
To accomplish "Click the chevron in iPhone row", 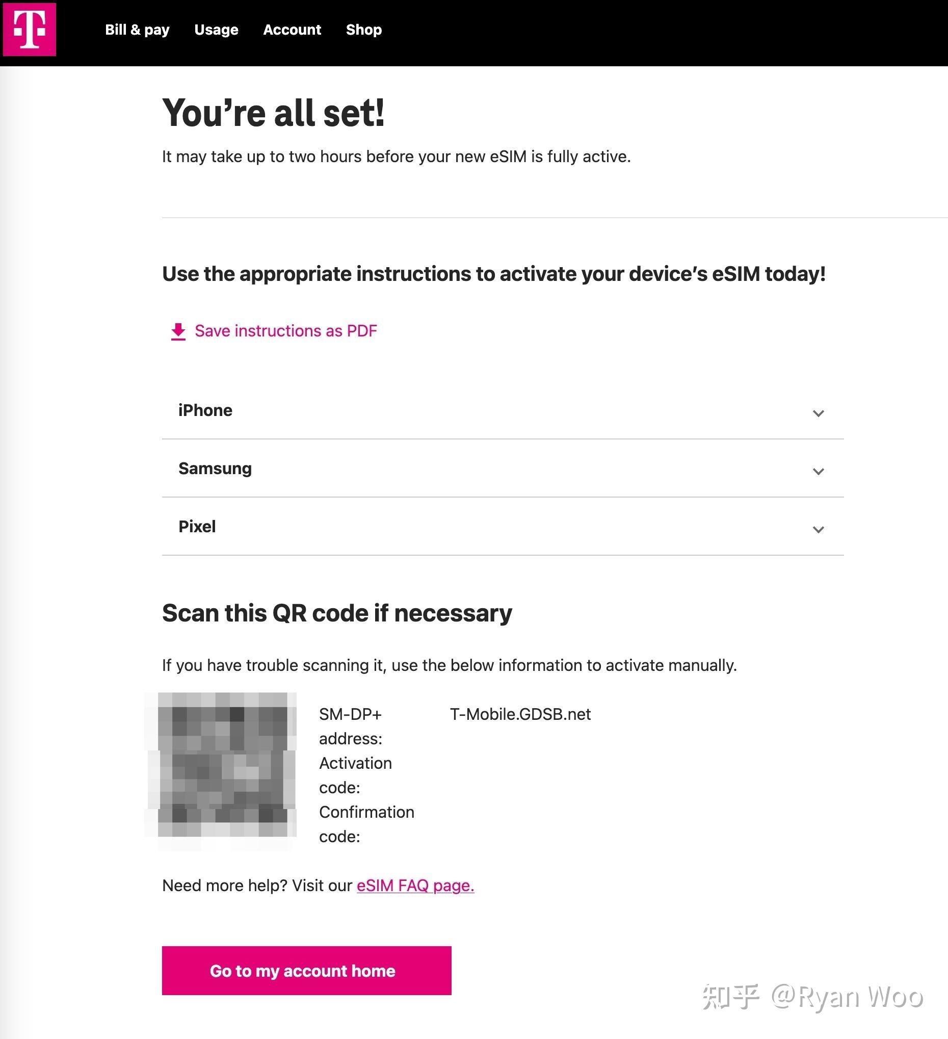I will click(x=818, y=413).
